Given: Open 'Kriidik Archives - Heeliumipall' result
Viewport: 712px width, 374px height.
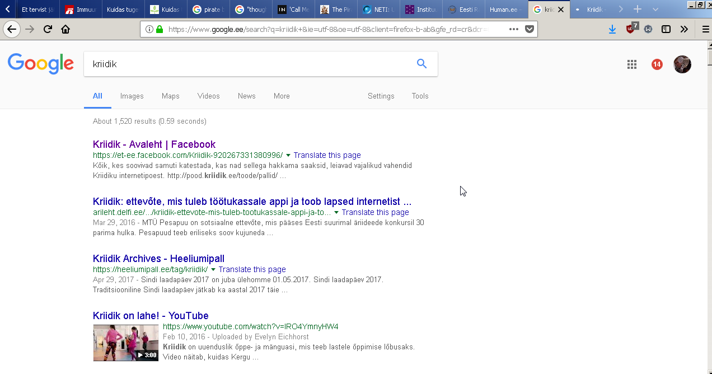Looking at the screenshot, I should click(158, 259).
